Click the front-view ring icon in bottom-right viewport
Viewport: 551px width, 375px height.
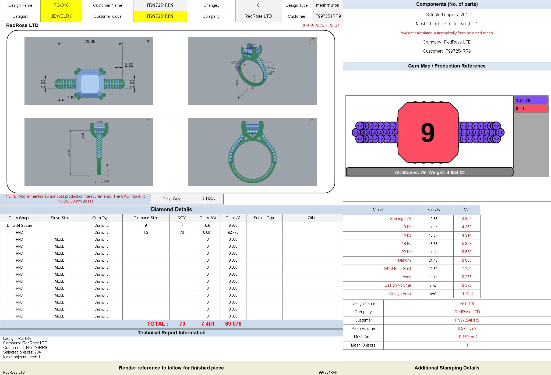click(312, 122)
